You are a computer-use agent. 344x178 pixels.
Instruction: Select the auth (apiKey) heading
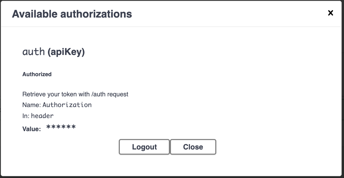[x=53, y=52]
